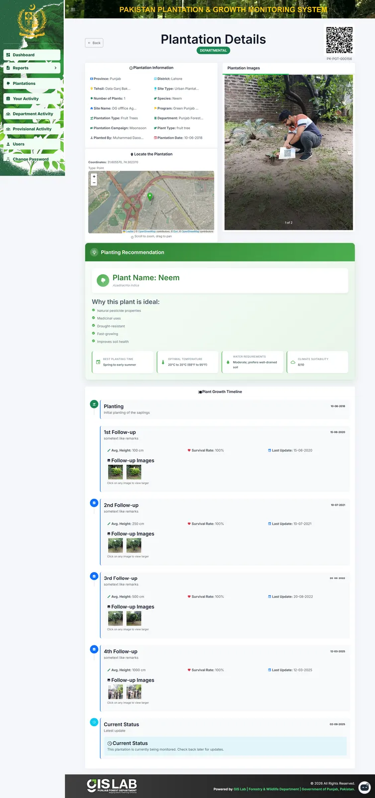Image resolution: width=375 pixels, height=798 pixels.
Task: Open second image of 1st Follow-up
Action: click(x=134, y=472)
